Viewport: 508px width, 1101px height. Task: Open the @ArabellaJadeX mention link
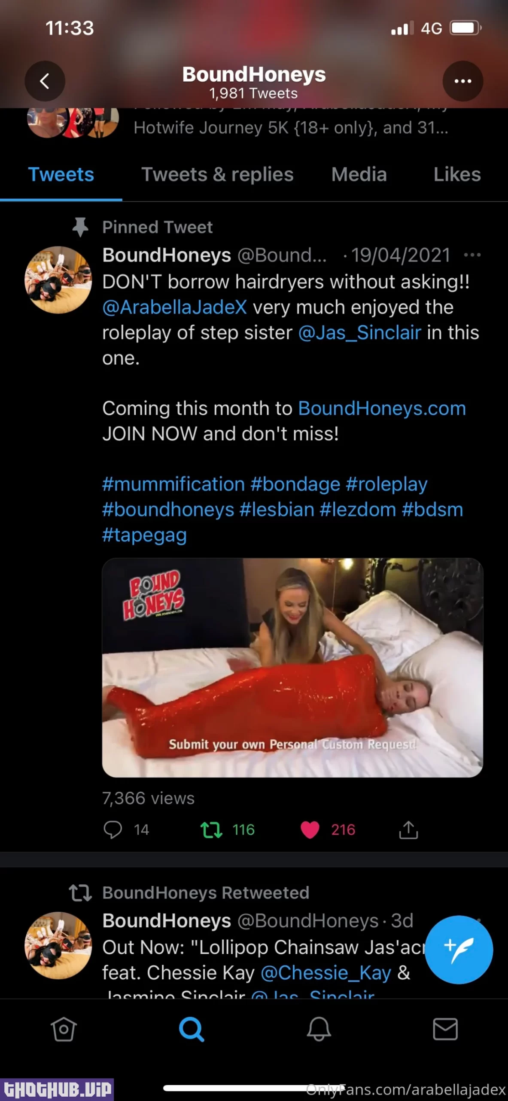pyautogui.click(x=174, y=308)
